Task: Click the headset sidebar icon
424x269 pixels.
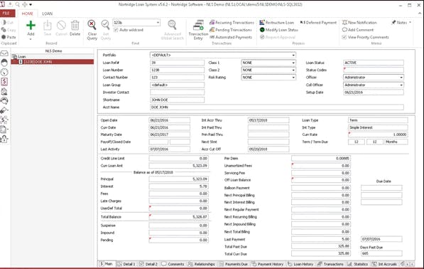Action: [x=4, y=101]
